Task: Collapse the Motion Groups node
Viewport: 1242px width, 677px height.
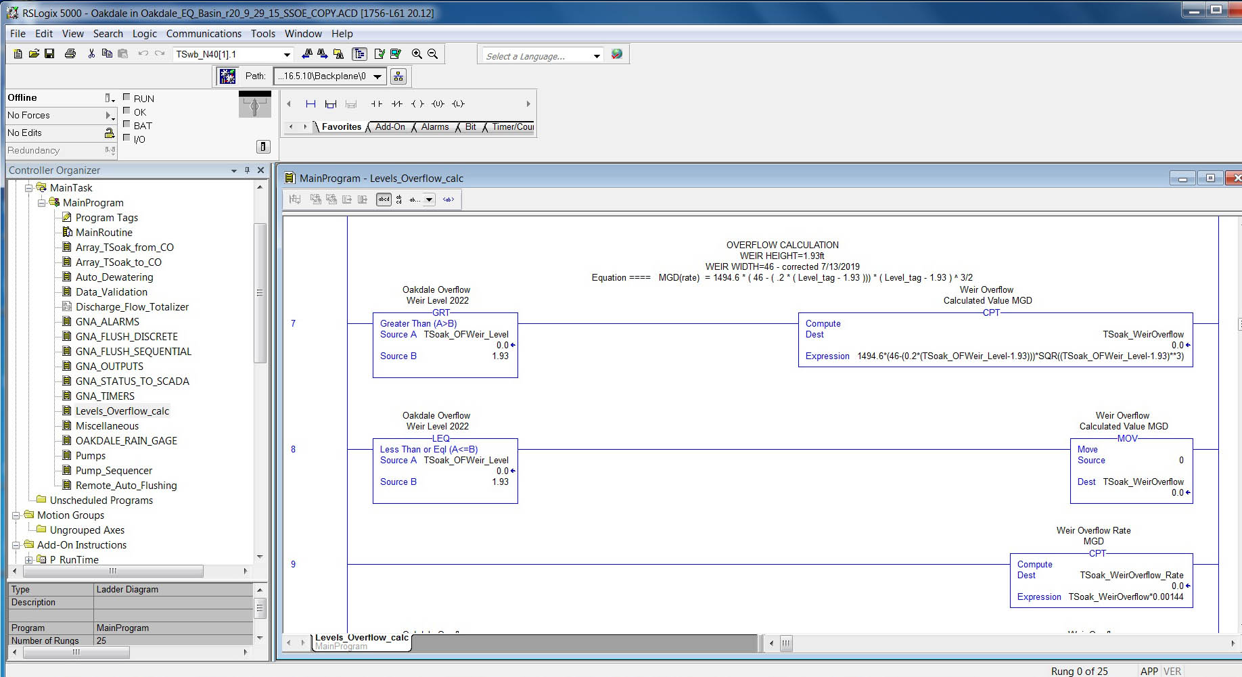Action: tap(16, 515)
